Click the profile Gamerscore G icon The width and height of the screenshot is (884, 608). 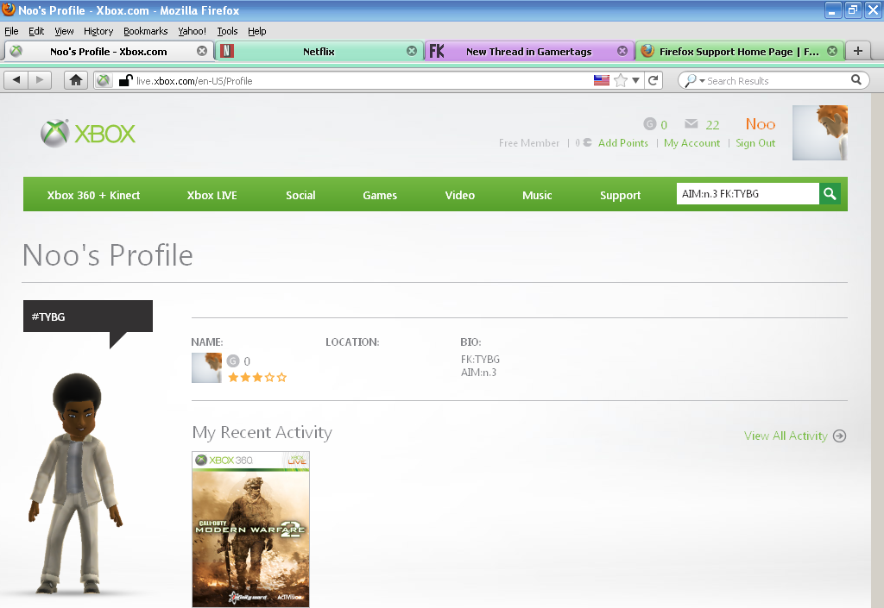coord(233,360)
